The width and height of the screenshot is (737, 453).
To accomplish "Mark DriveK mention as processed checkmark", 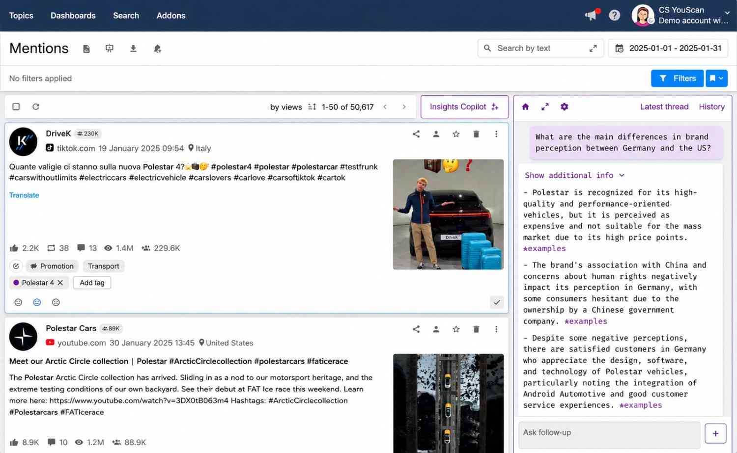I will (x=497, y=302).
